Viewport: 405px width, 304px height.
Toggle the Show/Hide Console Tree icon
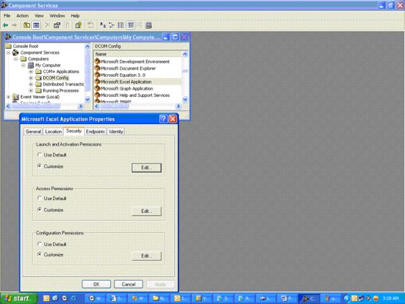[x=36, y=25]
